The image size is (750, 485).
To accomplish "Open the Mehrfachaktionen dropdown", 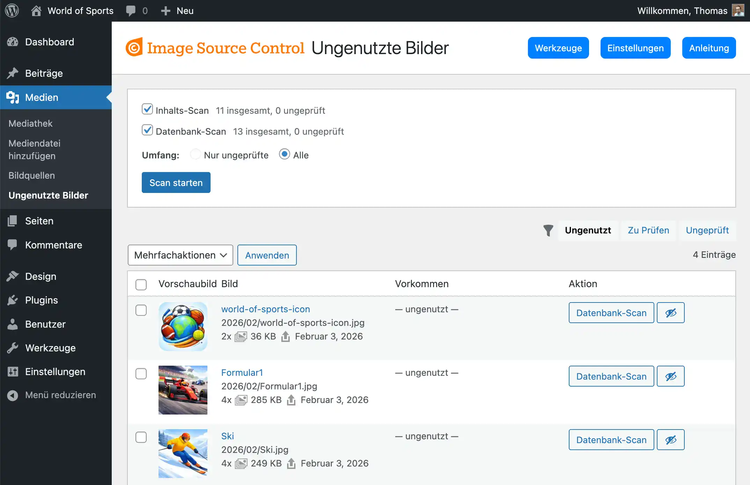I will click(180, 255).
